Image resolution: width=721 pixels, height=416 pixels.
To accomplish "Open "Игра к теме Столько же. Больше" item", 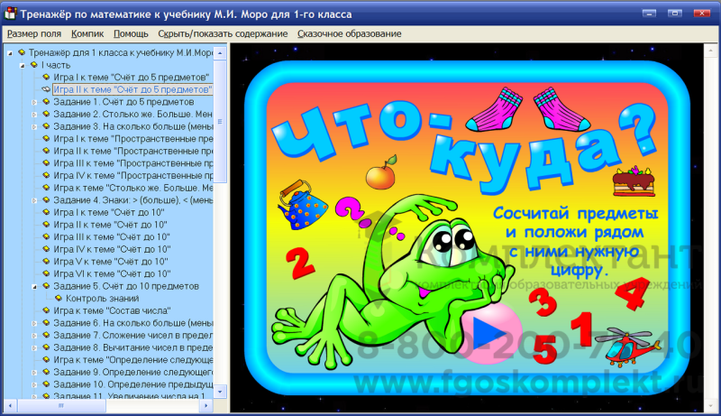I will (x=132, y=188).
